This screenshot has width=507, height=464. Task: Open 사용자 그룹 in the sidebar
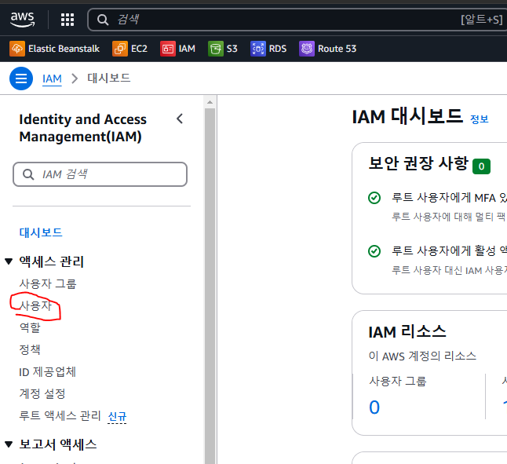(x=48, y=283)
